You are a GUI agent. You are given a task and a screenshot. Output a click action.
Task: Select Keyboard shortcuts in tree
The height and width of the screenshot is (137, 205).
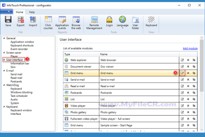click(x=22, y=45)
